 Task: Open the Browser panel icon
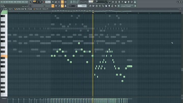point(103,6)
